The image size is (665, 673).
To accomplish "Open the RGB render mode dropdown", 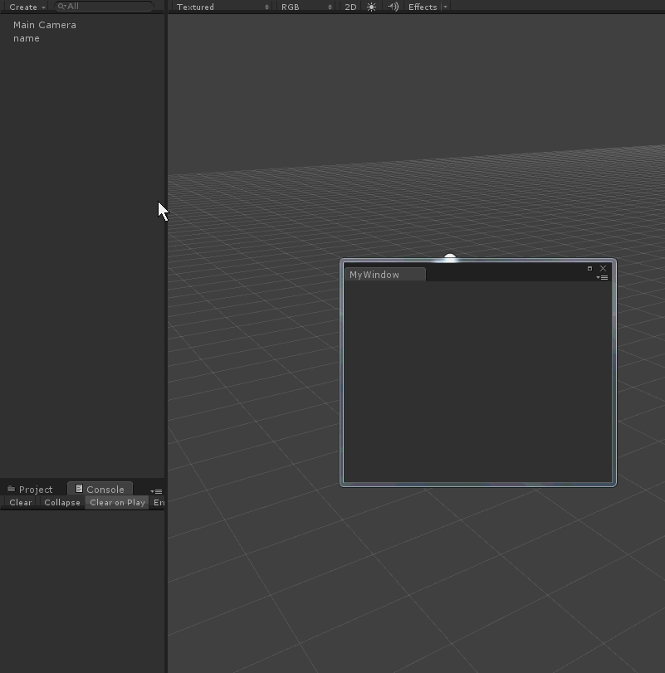I will [303, 7].
